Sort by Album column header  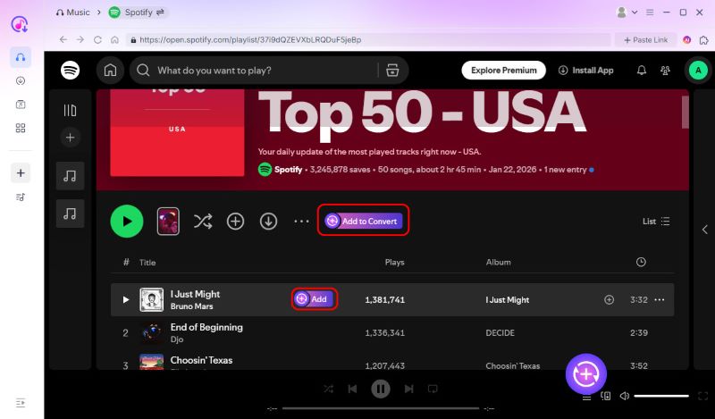pyautogui.click(x=498, y=262)
